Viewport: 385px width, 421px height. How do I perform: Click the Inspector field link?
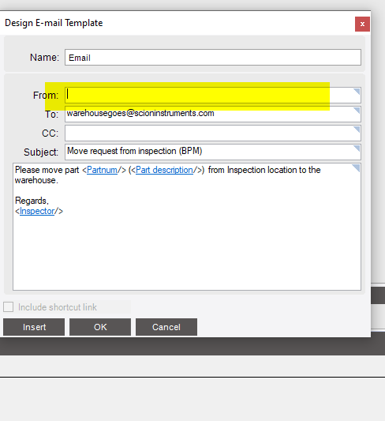[37, 211]
